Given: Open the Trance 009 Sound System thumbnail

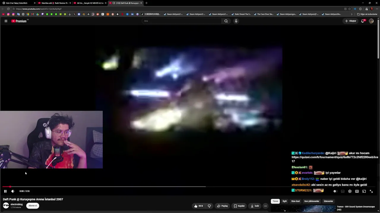Looking at the screenshot, I should [x=303, y=209].
